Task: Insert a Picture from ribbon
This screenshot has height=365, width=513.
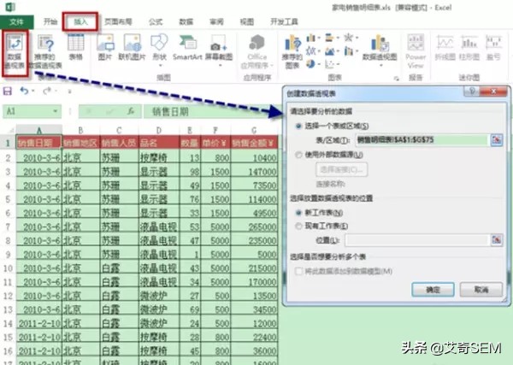Action: click(x=105, y=47)
